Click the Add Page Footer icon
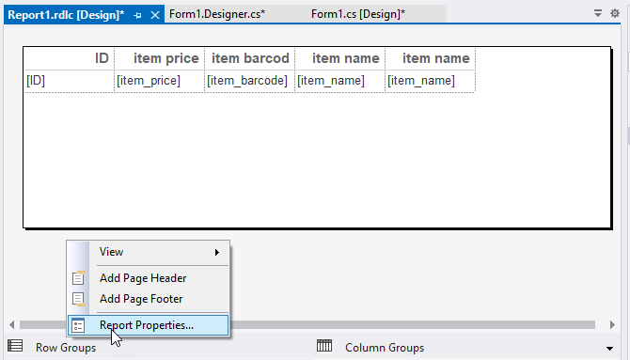Image resolution: width=630 pixels, height=360 pixels. coord(78,299)
